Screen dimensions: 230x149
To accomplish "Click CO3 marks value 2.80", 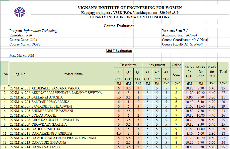I will click(x=212, y=133).
